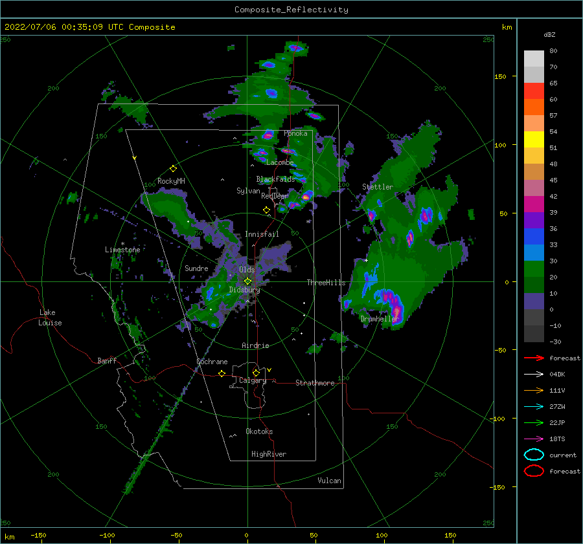Click the Composite_Reflectivity title
The height and width of the screenshot is (544, 583).
pyautogui.click(x=291, y=10)
